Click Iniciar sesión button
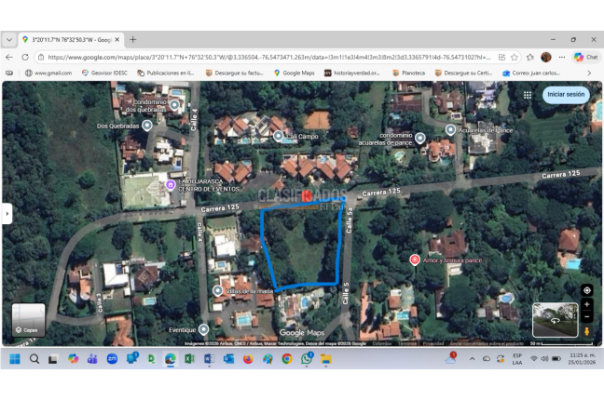Viewport: 604px width, 400px height. (x=566, y=94)
